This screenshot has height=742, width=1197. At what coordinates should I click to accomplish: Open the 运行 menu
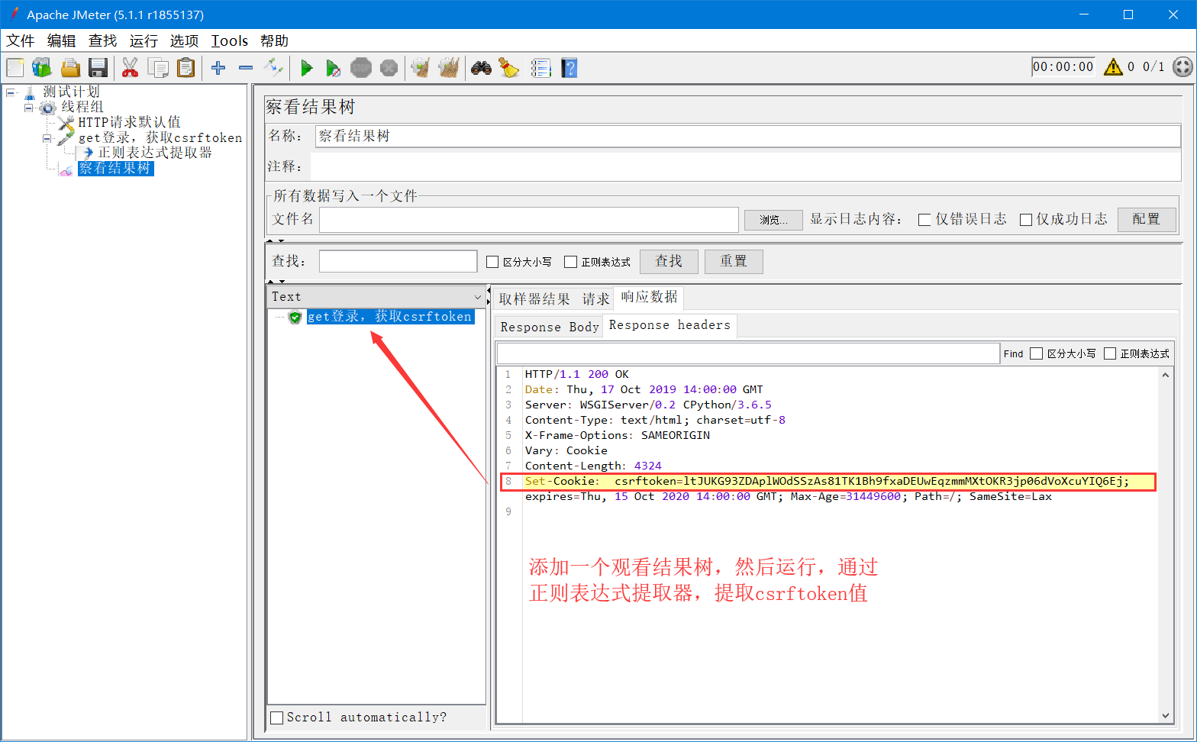click(x=144, y=40)
